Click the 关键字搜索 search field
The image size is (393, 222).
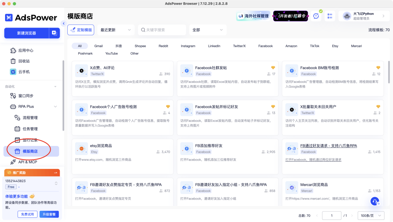(162, 30)
